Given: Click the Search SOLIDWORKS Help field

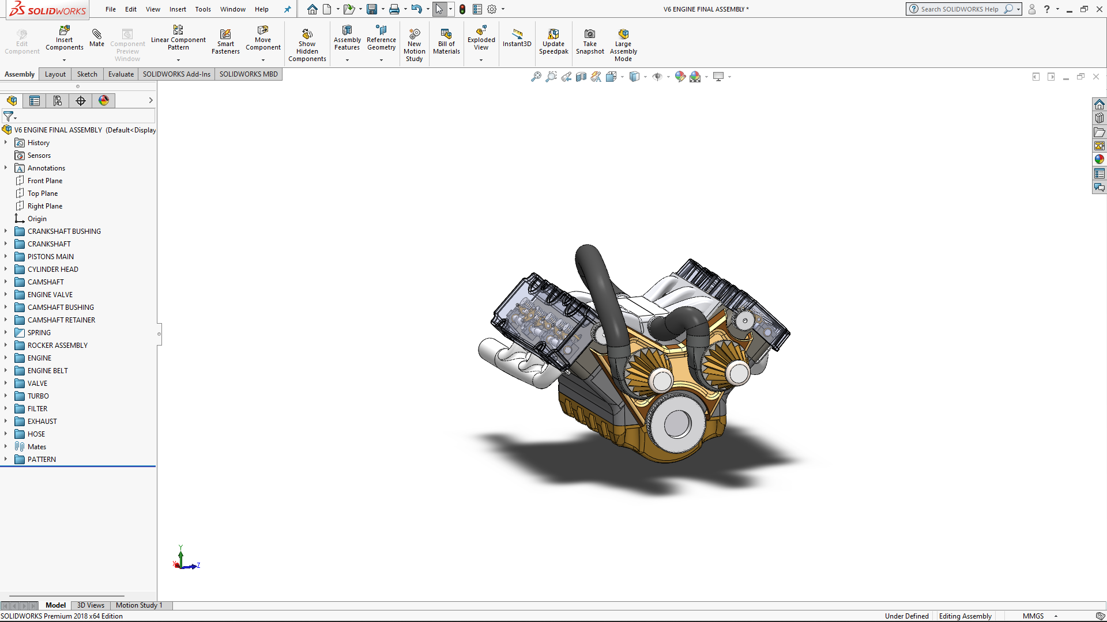Looking at the screenshot, I should tap(959, 9).
